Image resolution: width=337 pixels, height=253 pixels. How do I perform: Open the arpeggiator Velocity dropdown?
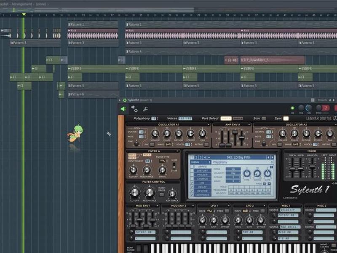(233, 173)
